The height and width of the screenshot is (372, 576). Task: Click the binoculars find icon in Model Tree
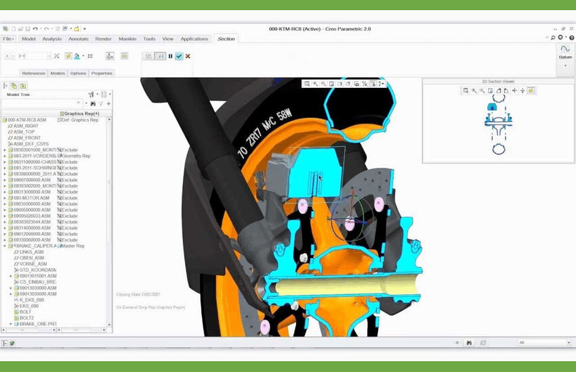tap(93, 103)
